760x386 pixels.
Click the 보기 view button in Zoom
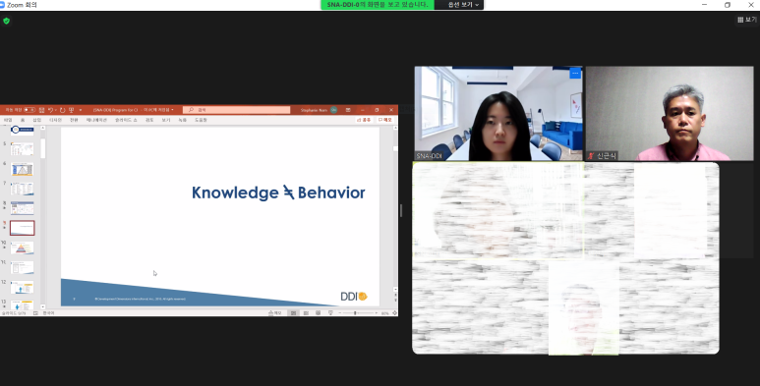click(747, 20)
